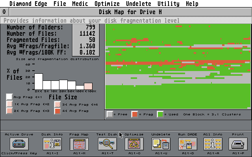
Task: Click the 3< Avg Frag <=4 swatch
Action: click(x=57, y=104)
